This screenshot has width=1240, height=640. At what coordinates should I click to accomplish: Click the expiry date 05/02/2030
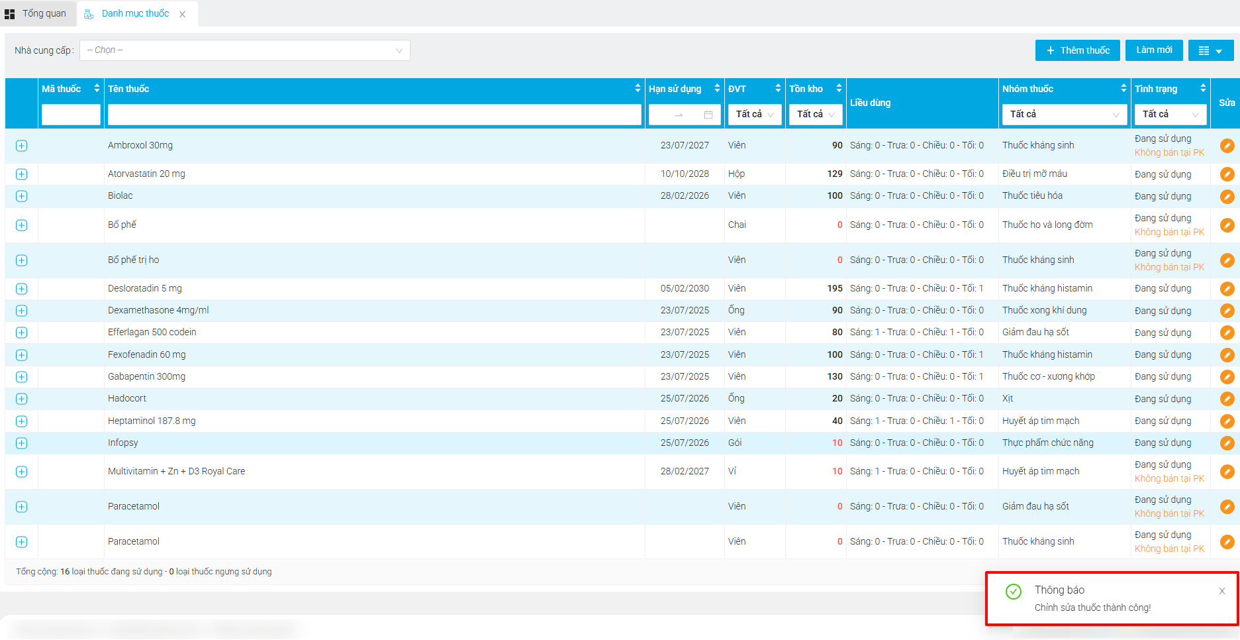[685, 288]
